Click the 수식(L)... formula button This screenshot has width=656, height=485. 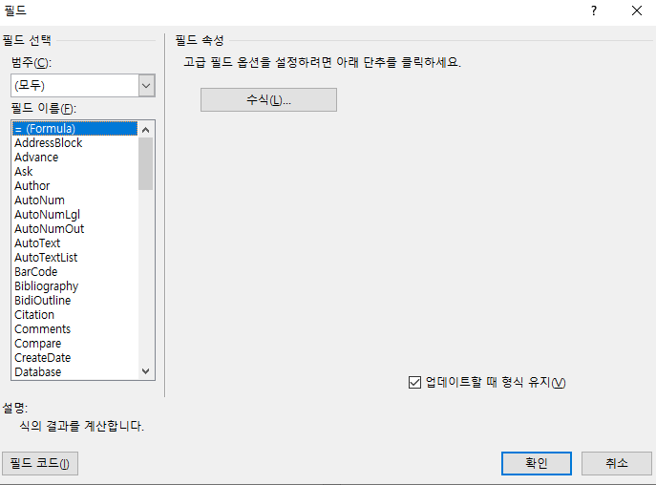pyautogui.click(x=268, y=100)
